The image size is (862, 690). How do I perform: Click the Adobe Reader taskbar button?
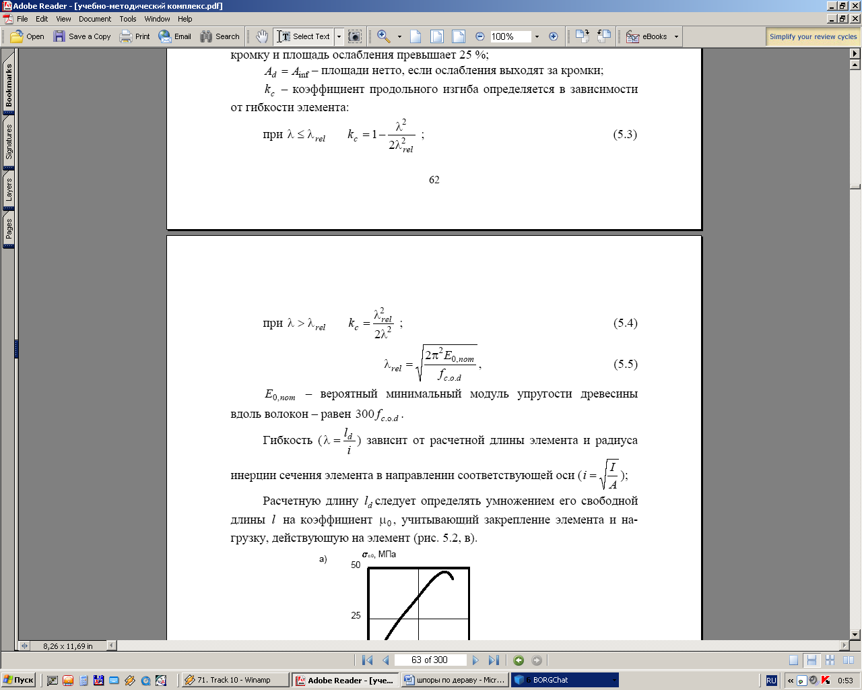tap(345, 680)
